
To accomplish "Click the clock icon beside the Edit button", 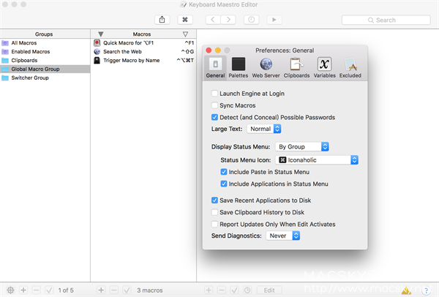I will (247, 290).
